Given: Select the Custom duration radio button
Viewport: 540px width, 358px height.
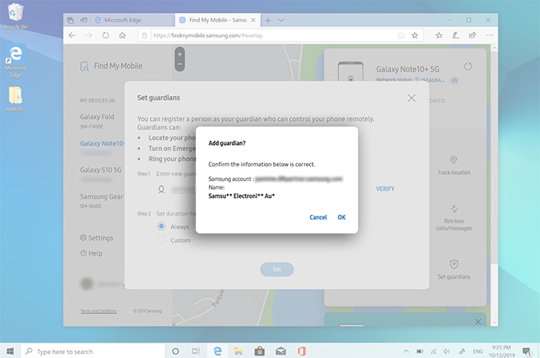Looking at the screenshot, I should point(161,239).
